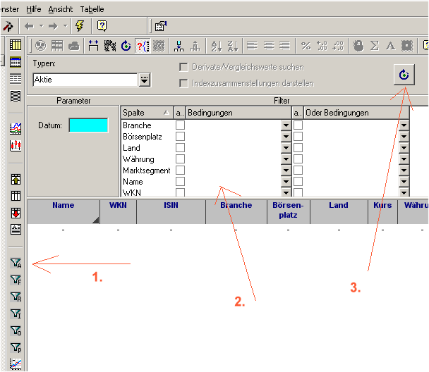This screenshot has height=372, width=429.
Task: Click the center alignment icon
Action: [269, 46]
